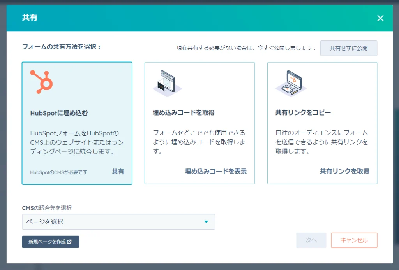Click the 埋め込みコードを取得 heading

184,112
